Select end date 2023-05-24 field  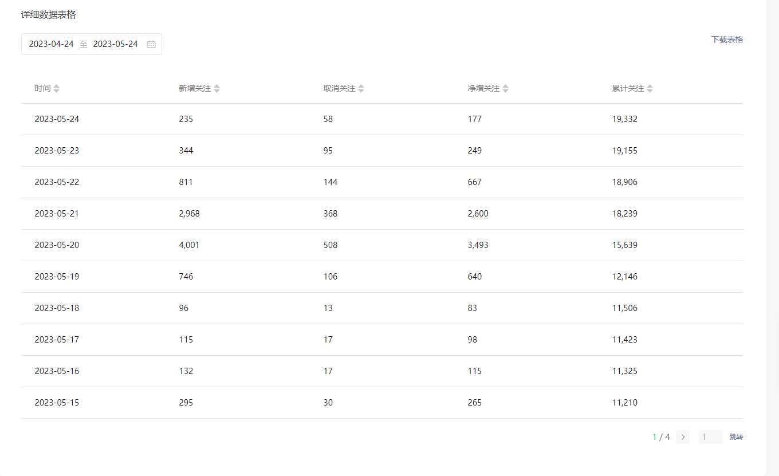click(x=116, y=44)
